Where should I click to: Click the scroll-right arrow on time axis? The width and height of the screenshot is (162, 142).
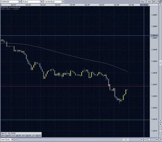pyautogui.click(x=142, y=140)
